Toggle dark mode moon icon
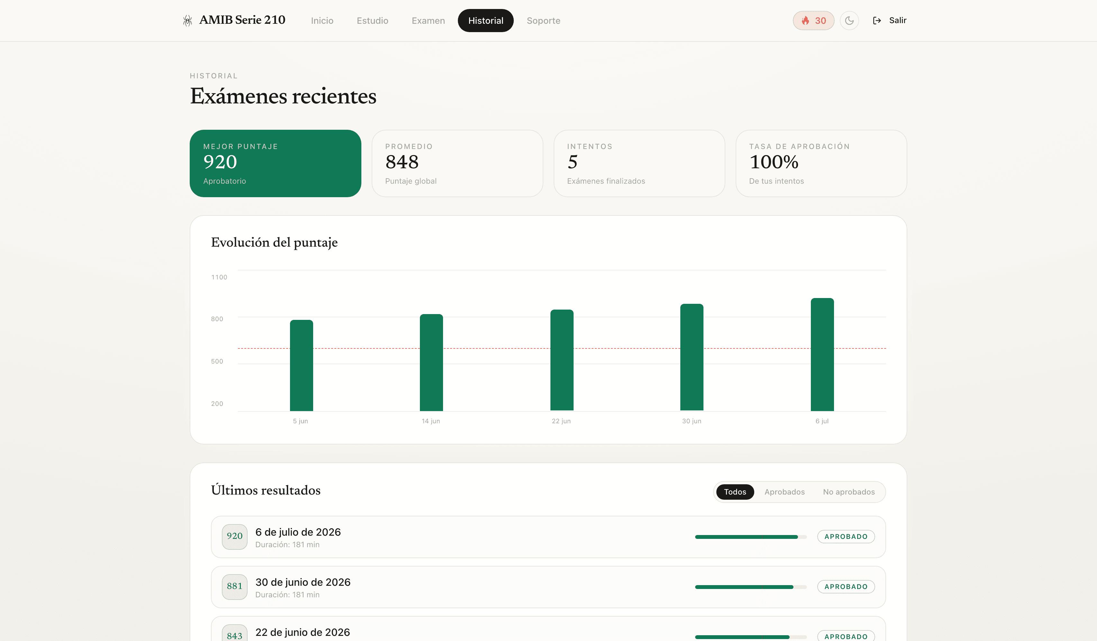 click(x=849, y=21)
